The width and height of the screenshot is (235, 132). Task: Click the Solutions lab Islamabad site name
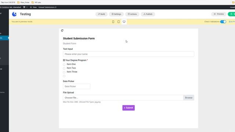(x=11, y=7)
